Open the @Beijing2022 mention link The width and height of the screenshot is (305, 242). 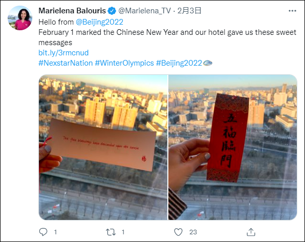point(99,22)
